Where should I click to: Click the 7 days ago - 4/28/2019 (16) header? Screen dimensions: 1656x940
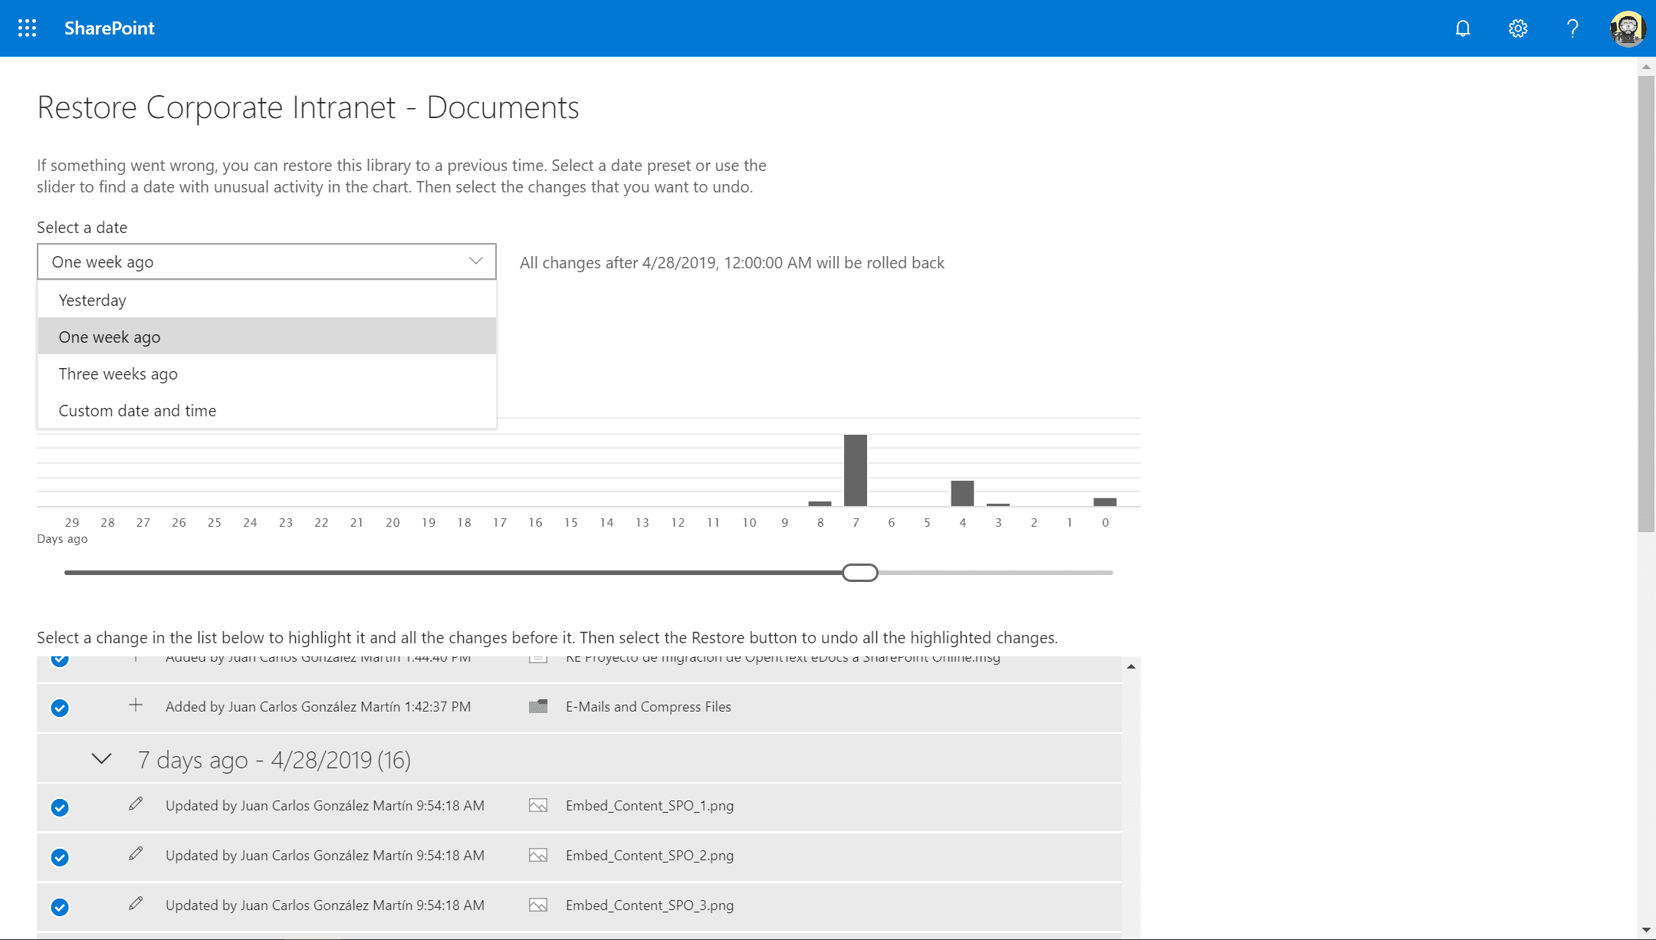pyautogui.click(x=274, y=760)
